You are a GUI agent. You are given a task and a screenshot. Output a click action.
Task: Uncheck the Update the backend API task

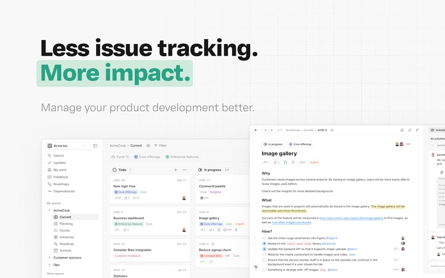click(264, 249)
